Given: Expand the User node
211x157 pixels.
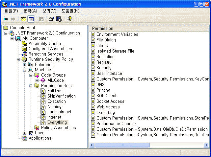Looking at the screenshot, I should coord(24,133).
